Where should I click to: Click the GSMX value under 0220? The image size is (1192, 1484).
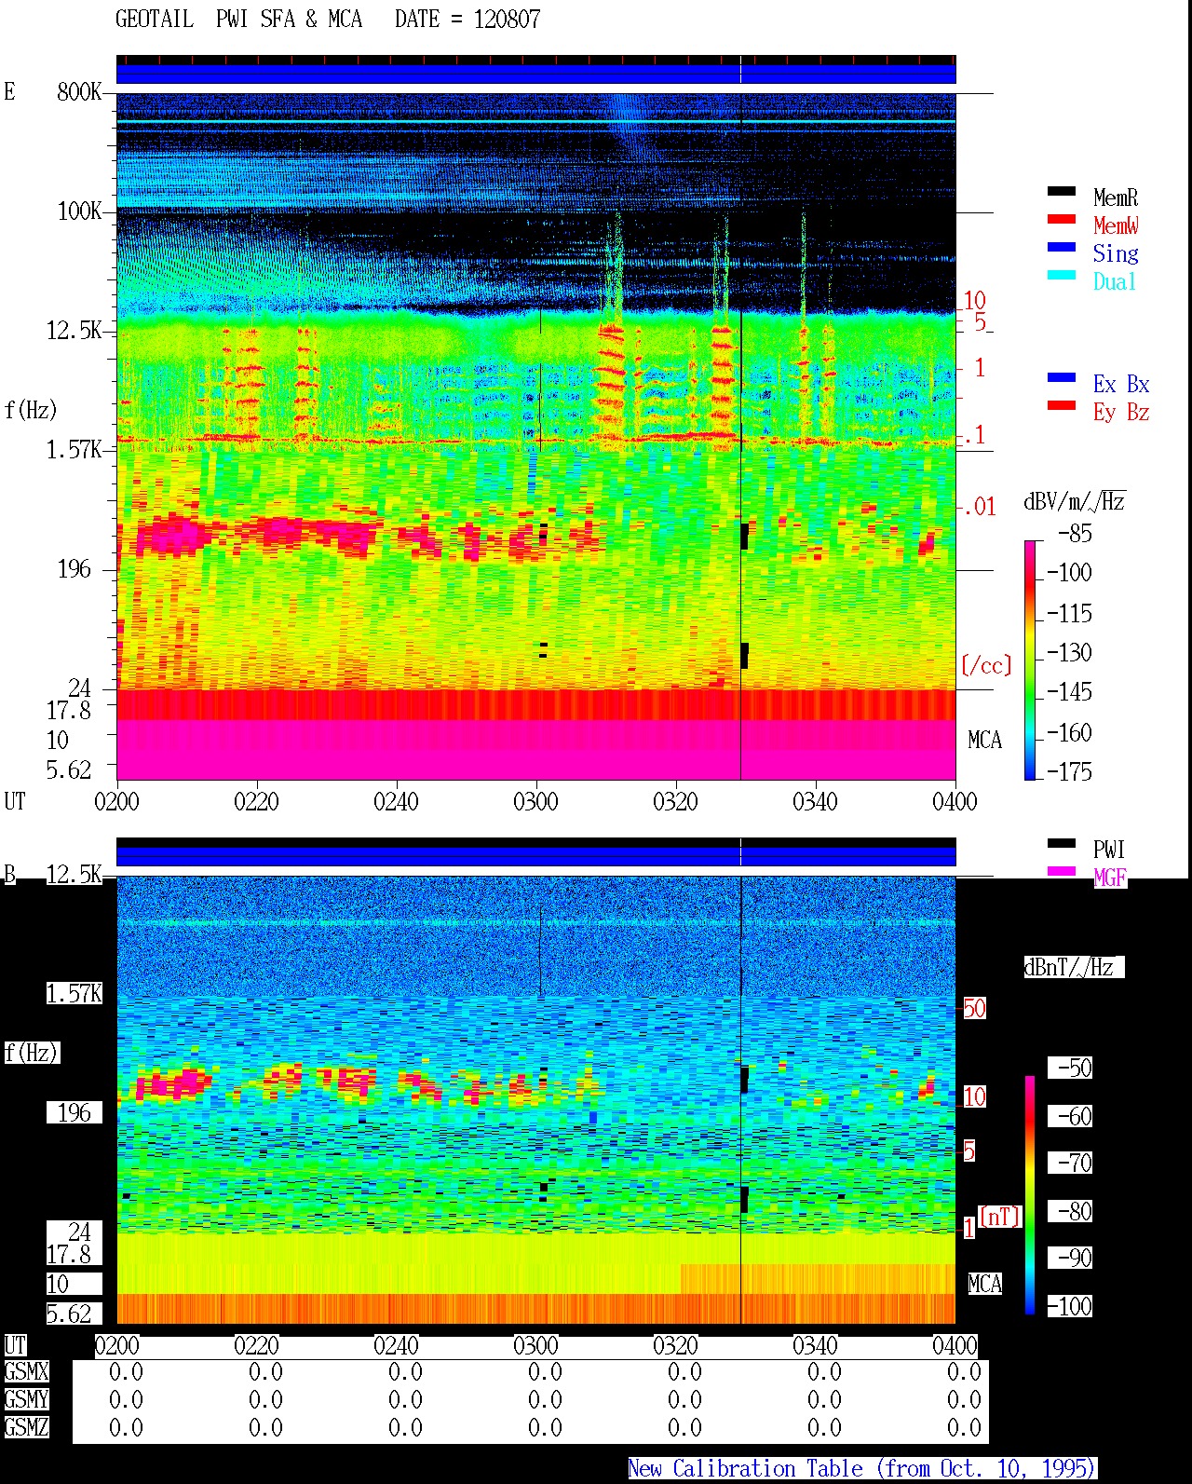(265, 1371)
